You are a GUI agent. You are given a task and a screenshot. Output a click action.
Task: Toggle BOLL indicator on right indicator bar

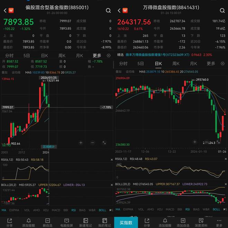tap(216, 209)
